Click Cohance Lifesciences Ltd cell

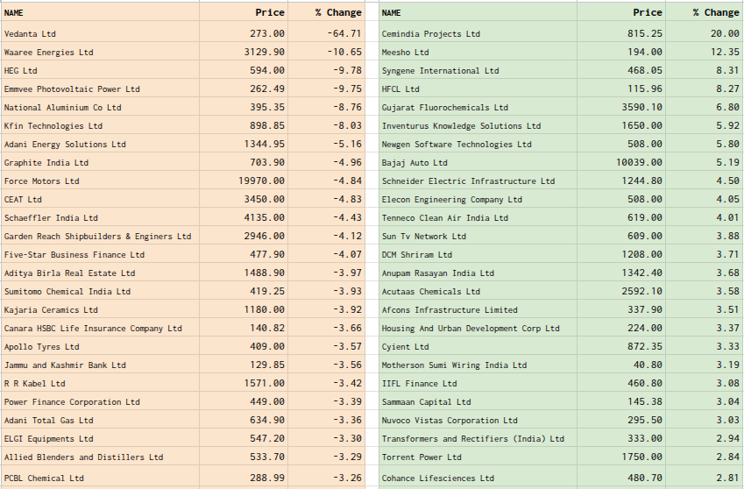(478, 477)
